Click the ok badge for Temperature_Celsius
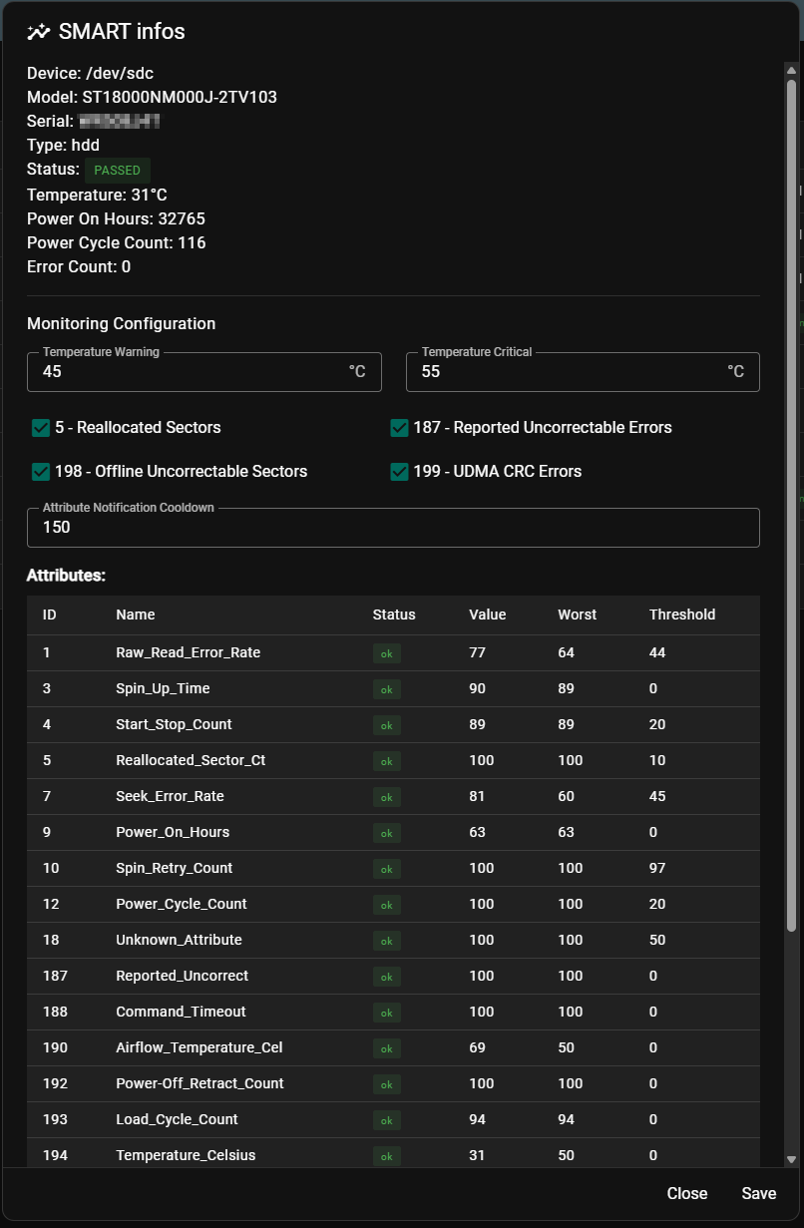This screenshot has width=804, height=1228. pos(386,1156)
